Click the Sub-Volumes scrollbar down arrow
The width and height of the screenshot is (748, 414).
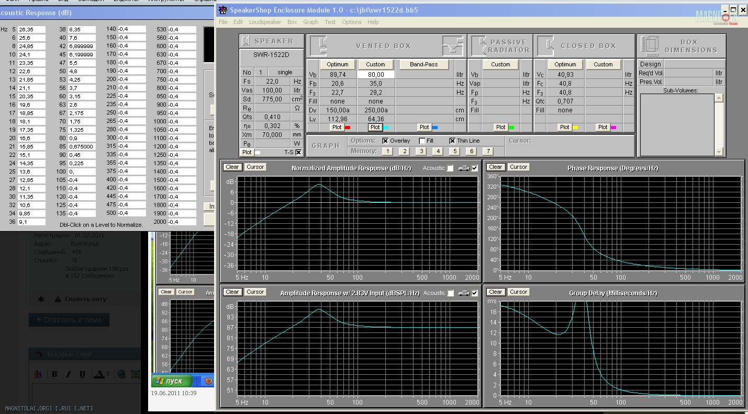point(719,152)
